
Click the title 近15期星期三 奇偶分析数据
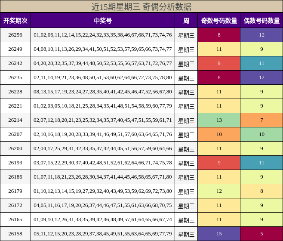tap(141, 7)
